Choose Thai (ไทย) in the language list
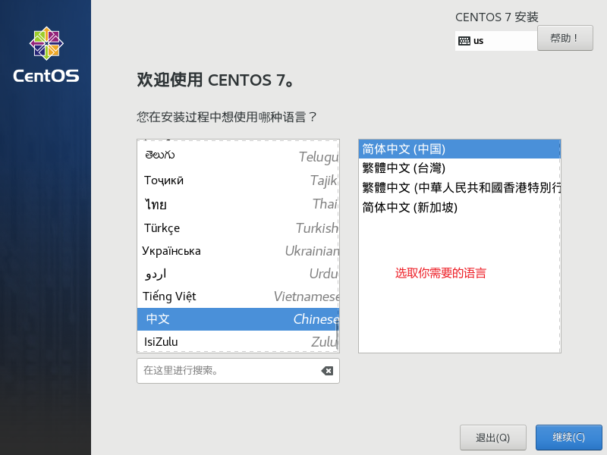 coord(238,204)
